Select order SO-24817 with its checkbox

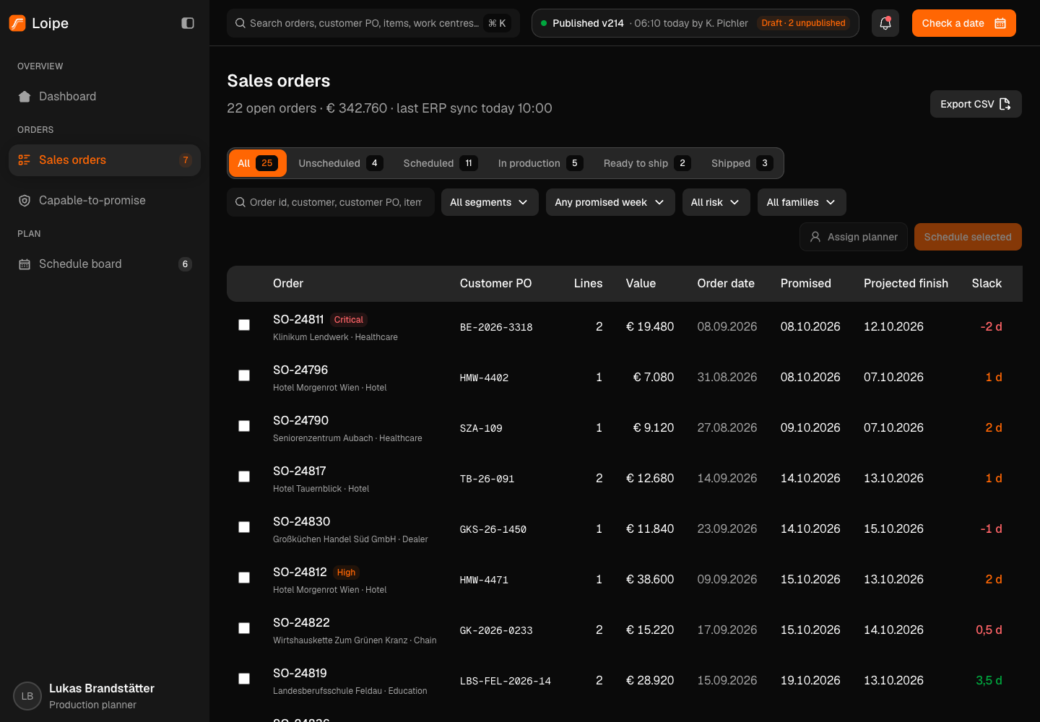(244, 477)
